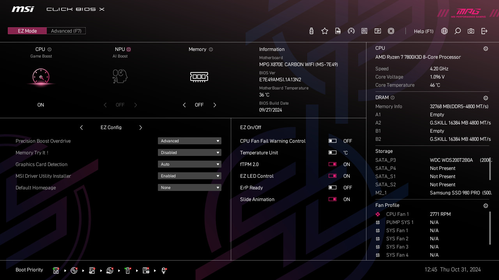This screenshot has width=499, height=280.
Task: Show info icon beside DRAM heading
Action: tap(393, 98)
